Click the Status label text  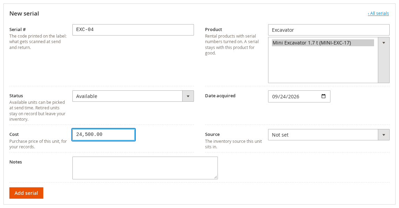pyautogui.click(x=16, y=96)
